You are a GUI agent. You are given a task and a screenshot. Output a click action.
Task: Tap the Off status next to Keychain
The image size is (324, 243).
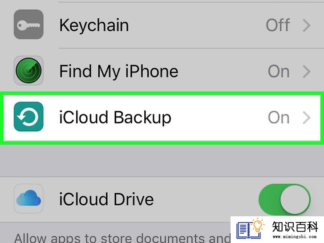(x=278, y=25)
